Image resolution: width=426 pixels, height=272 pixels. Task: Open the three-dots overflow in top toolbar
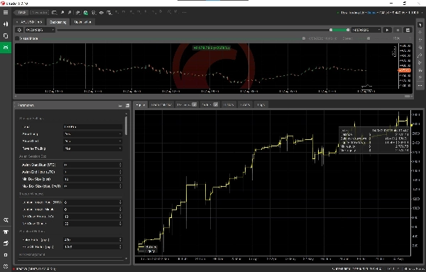(184, 12)
